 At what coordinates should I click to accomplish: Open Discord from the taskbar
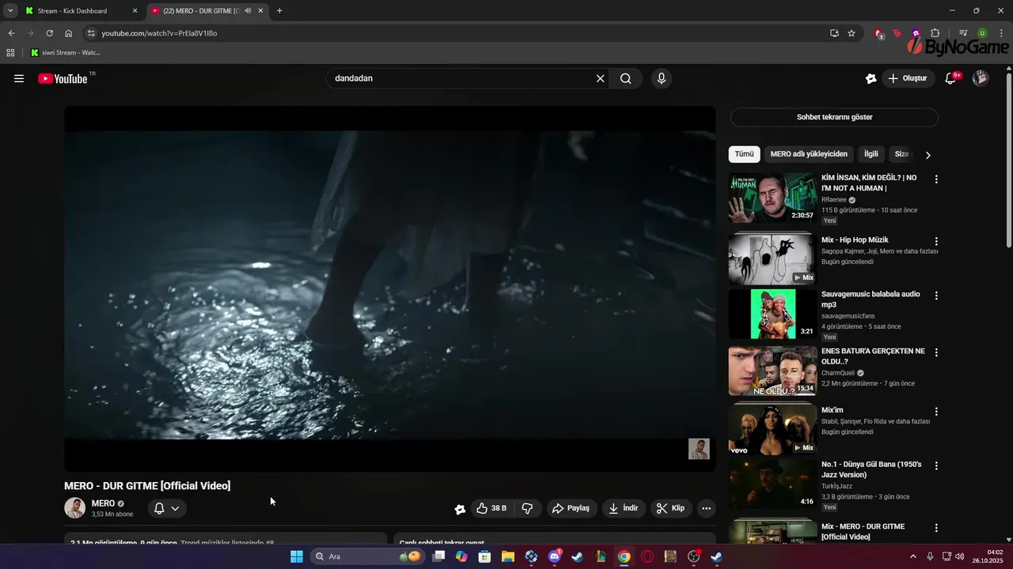pyautogui.click(x=554, y=556)
